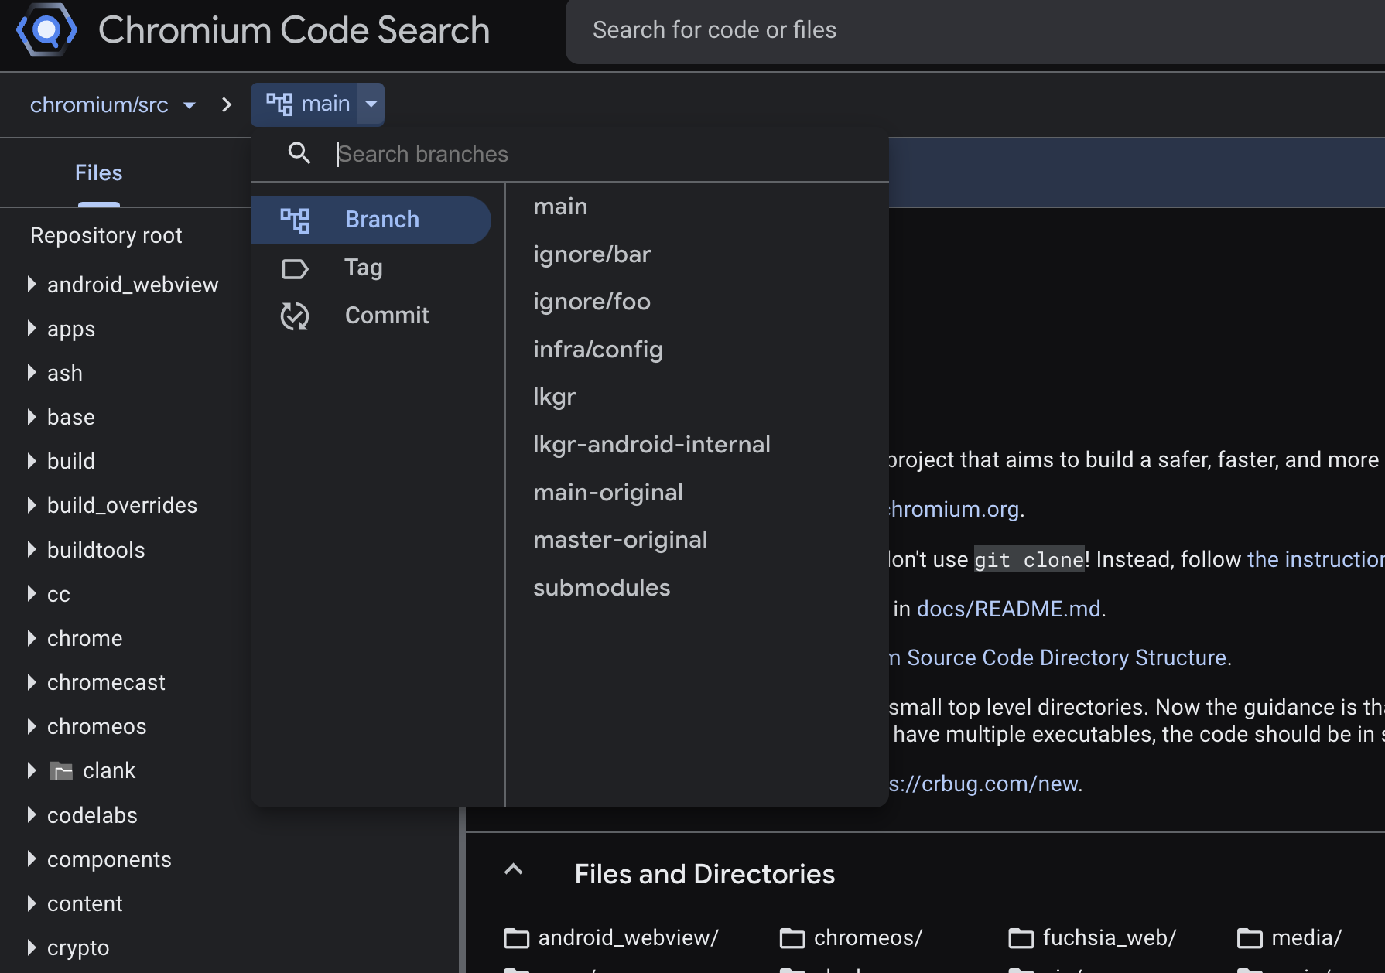Screen dimensions: 1385x973
Task: Click the chromeos/ folder icon in Files and Directories
Action: 792,938
